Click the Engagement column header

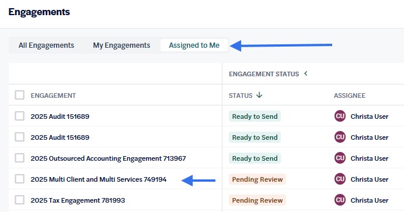tap(53, 96)
